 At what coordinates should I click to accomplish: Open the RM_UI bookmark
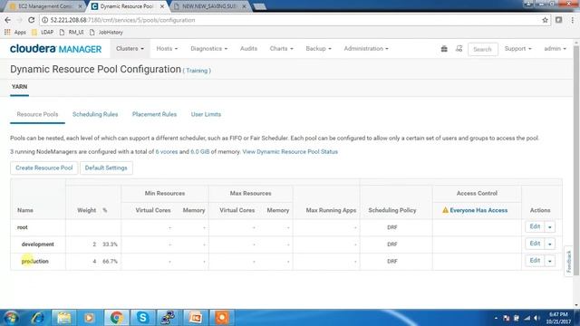click(72, 33)
